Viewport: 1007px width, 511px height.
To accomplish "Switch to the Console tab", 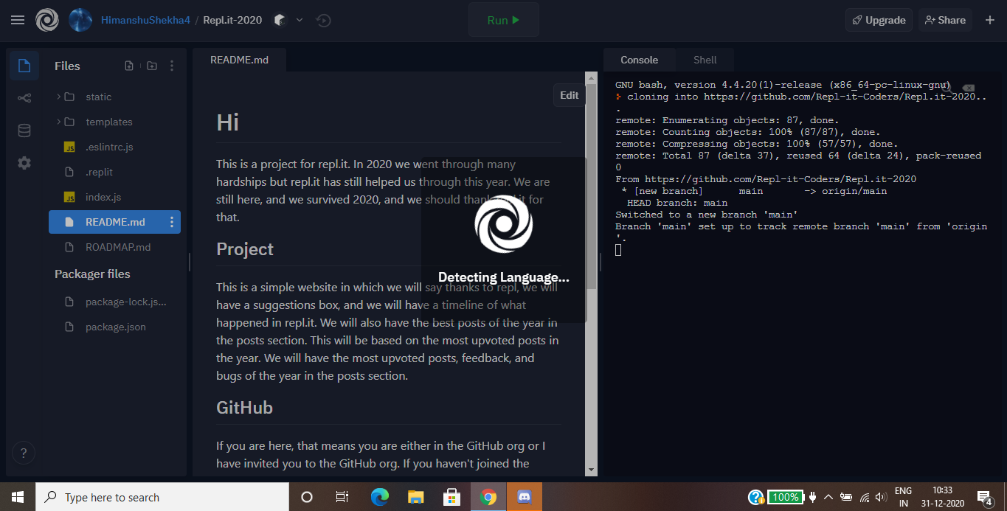I will point(639,60).
